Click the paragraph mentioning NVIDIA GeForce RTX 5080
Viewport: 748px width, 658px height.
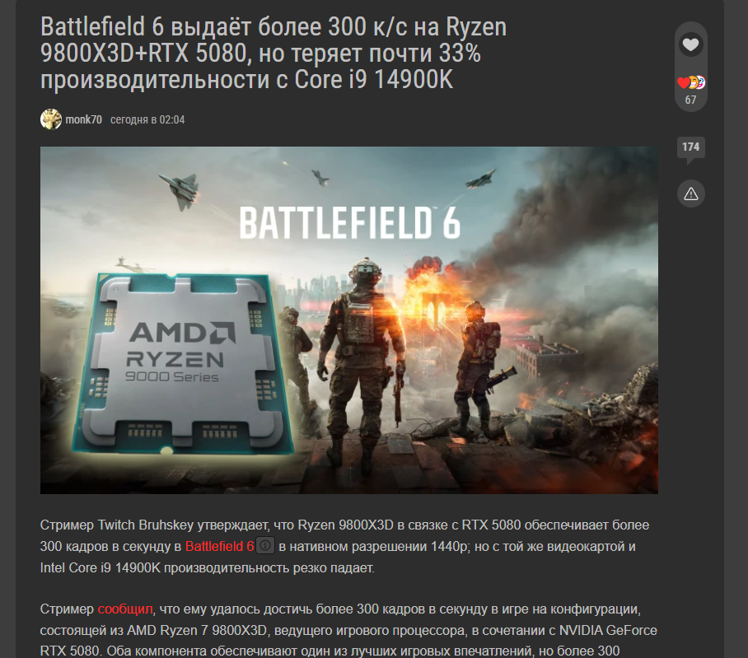(348, 630)
